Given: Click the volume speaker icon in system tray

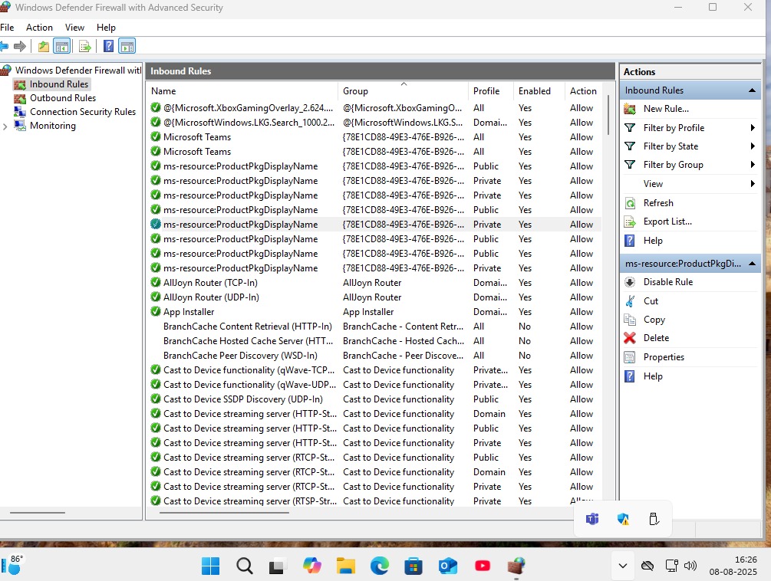Looking at the screenshot, I should point(690,566).
